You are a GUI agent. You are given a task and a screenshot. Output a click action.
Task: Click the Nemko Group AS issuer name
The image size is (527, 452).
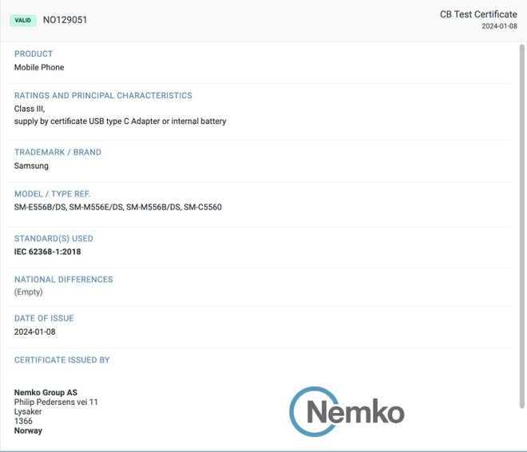[46, 392]
